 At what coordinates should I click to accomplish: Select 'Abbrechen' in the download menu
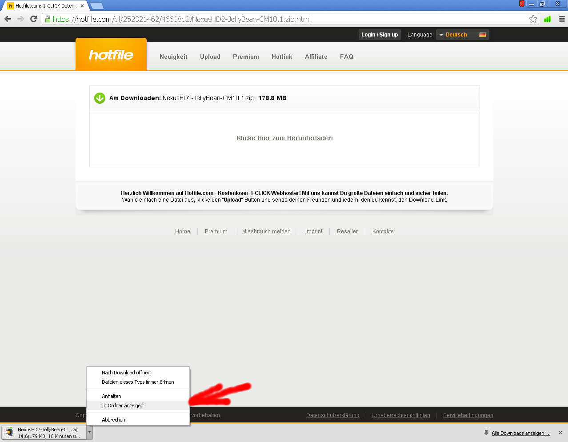click(x=113, y=420)
